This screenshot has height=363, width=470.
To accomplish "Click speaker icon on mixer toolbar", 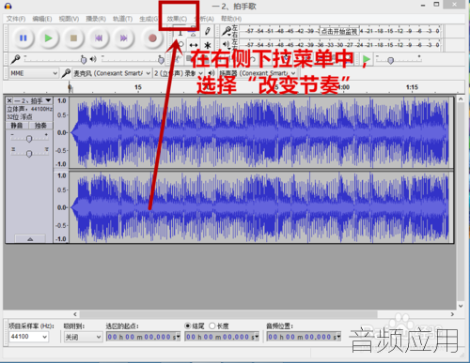I will 93,59.
